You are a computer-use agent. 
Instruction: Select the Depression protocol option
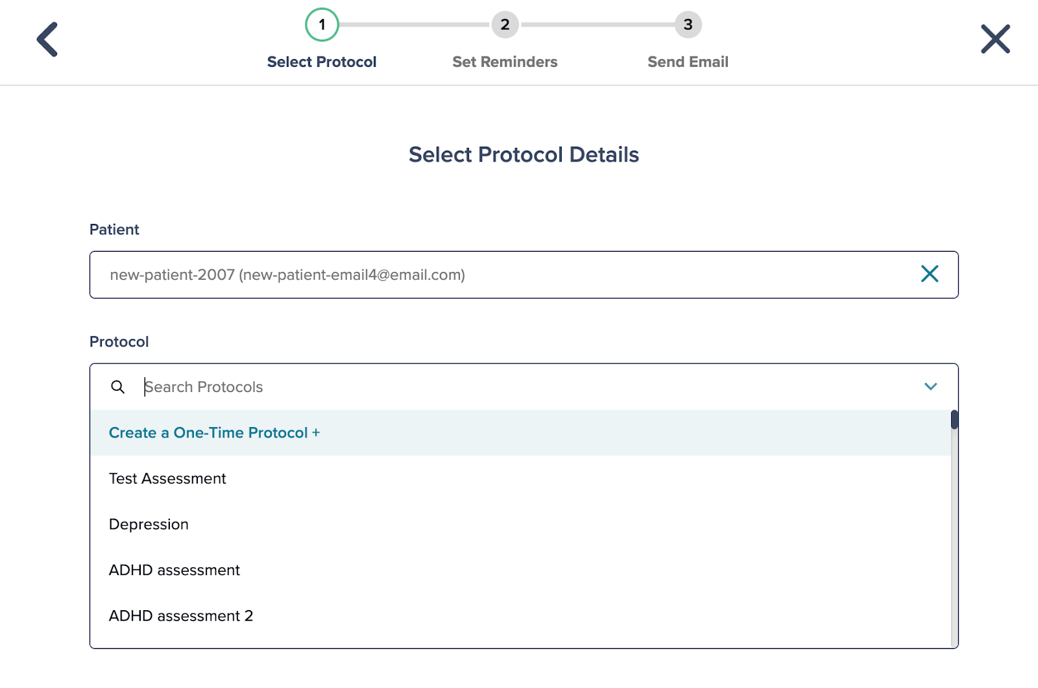tap(520, 524)
